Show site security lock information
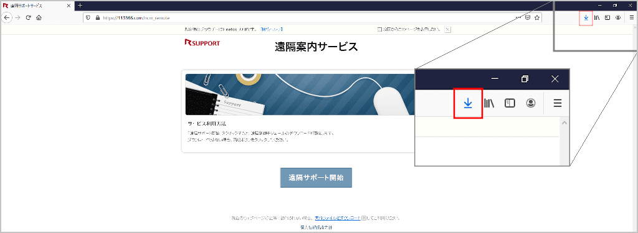This screenshot has width=638, height=233. [x=97, y=18]
